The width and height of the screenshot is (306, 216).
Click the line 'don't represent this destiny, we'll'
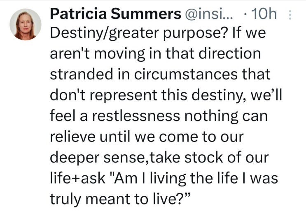tap(166, 95)
